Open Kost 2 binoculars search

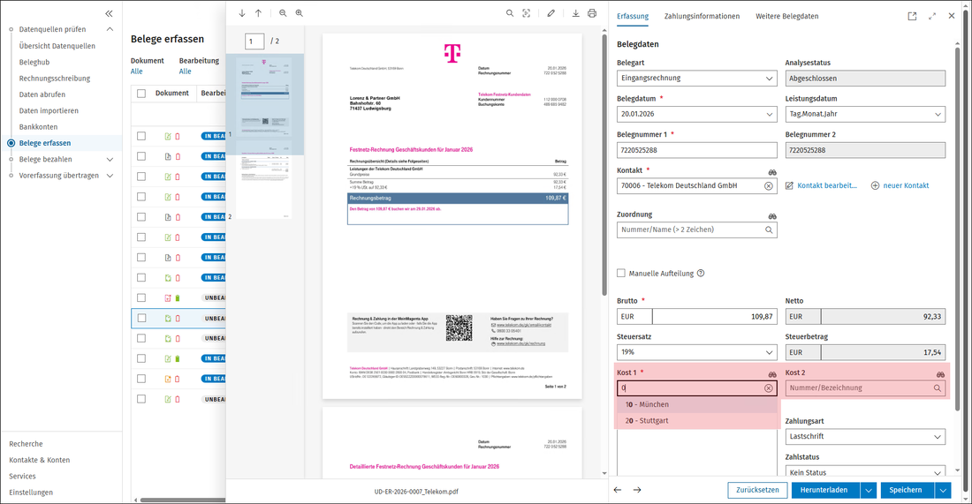tap(940, 374)
